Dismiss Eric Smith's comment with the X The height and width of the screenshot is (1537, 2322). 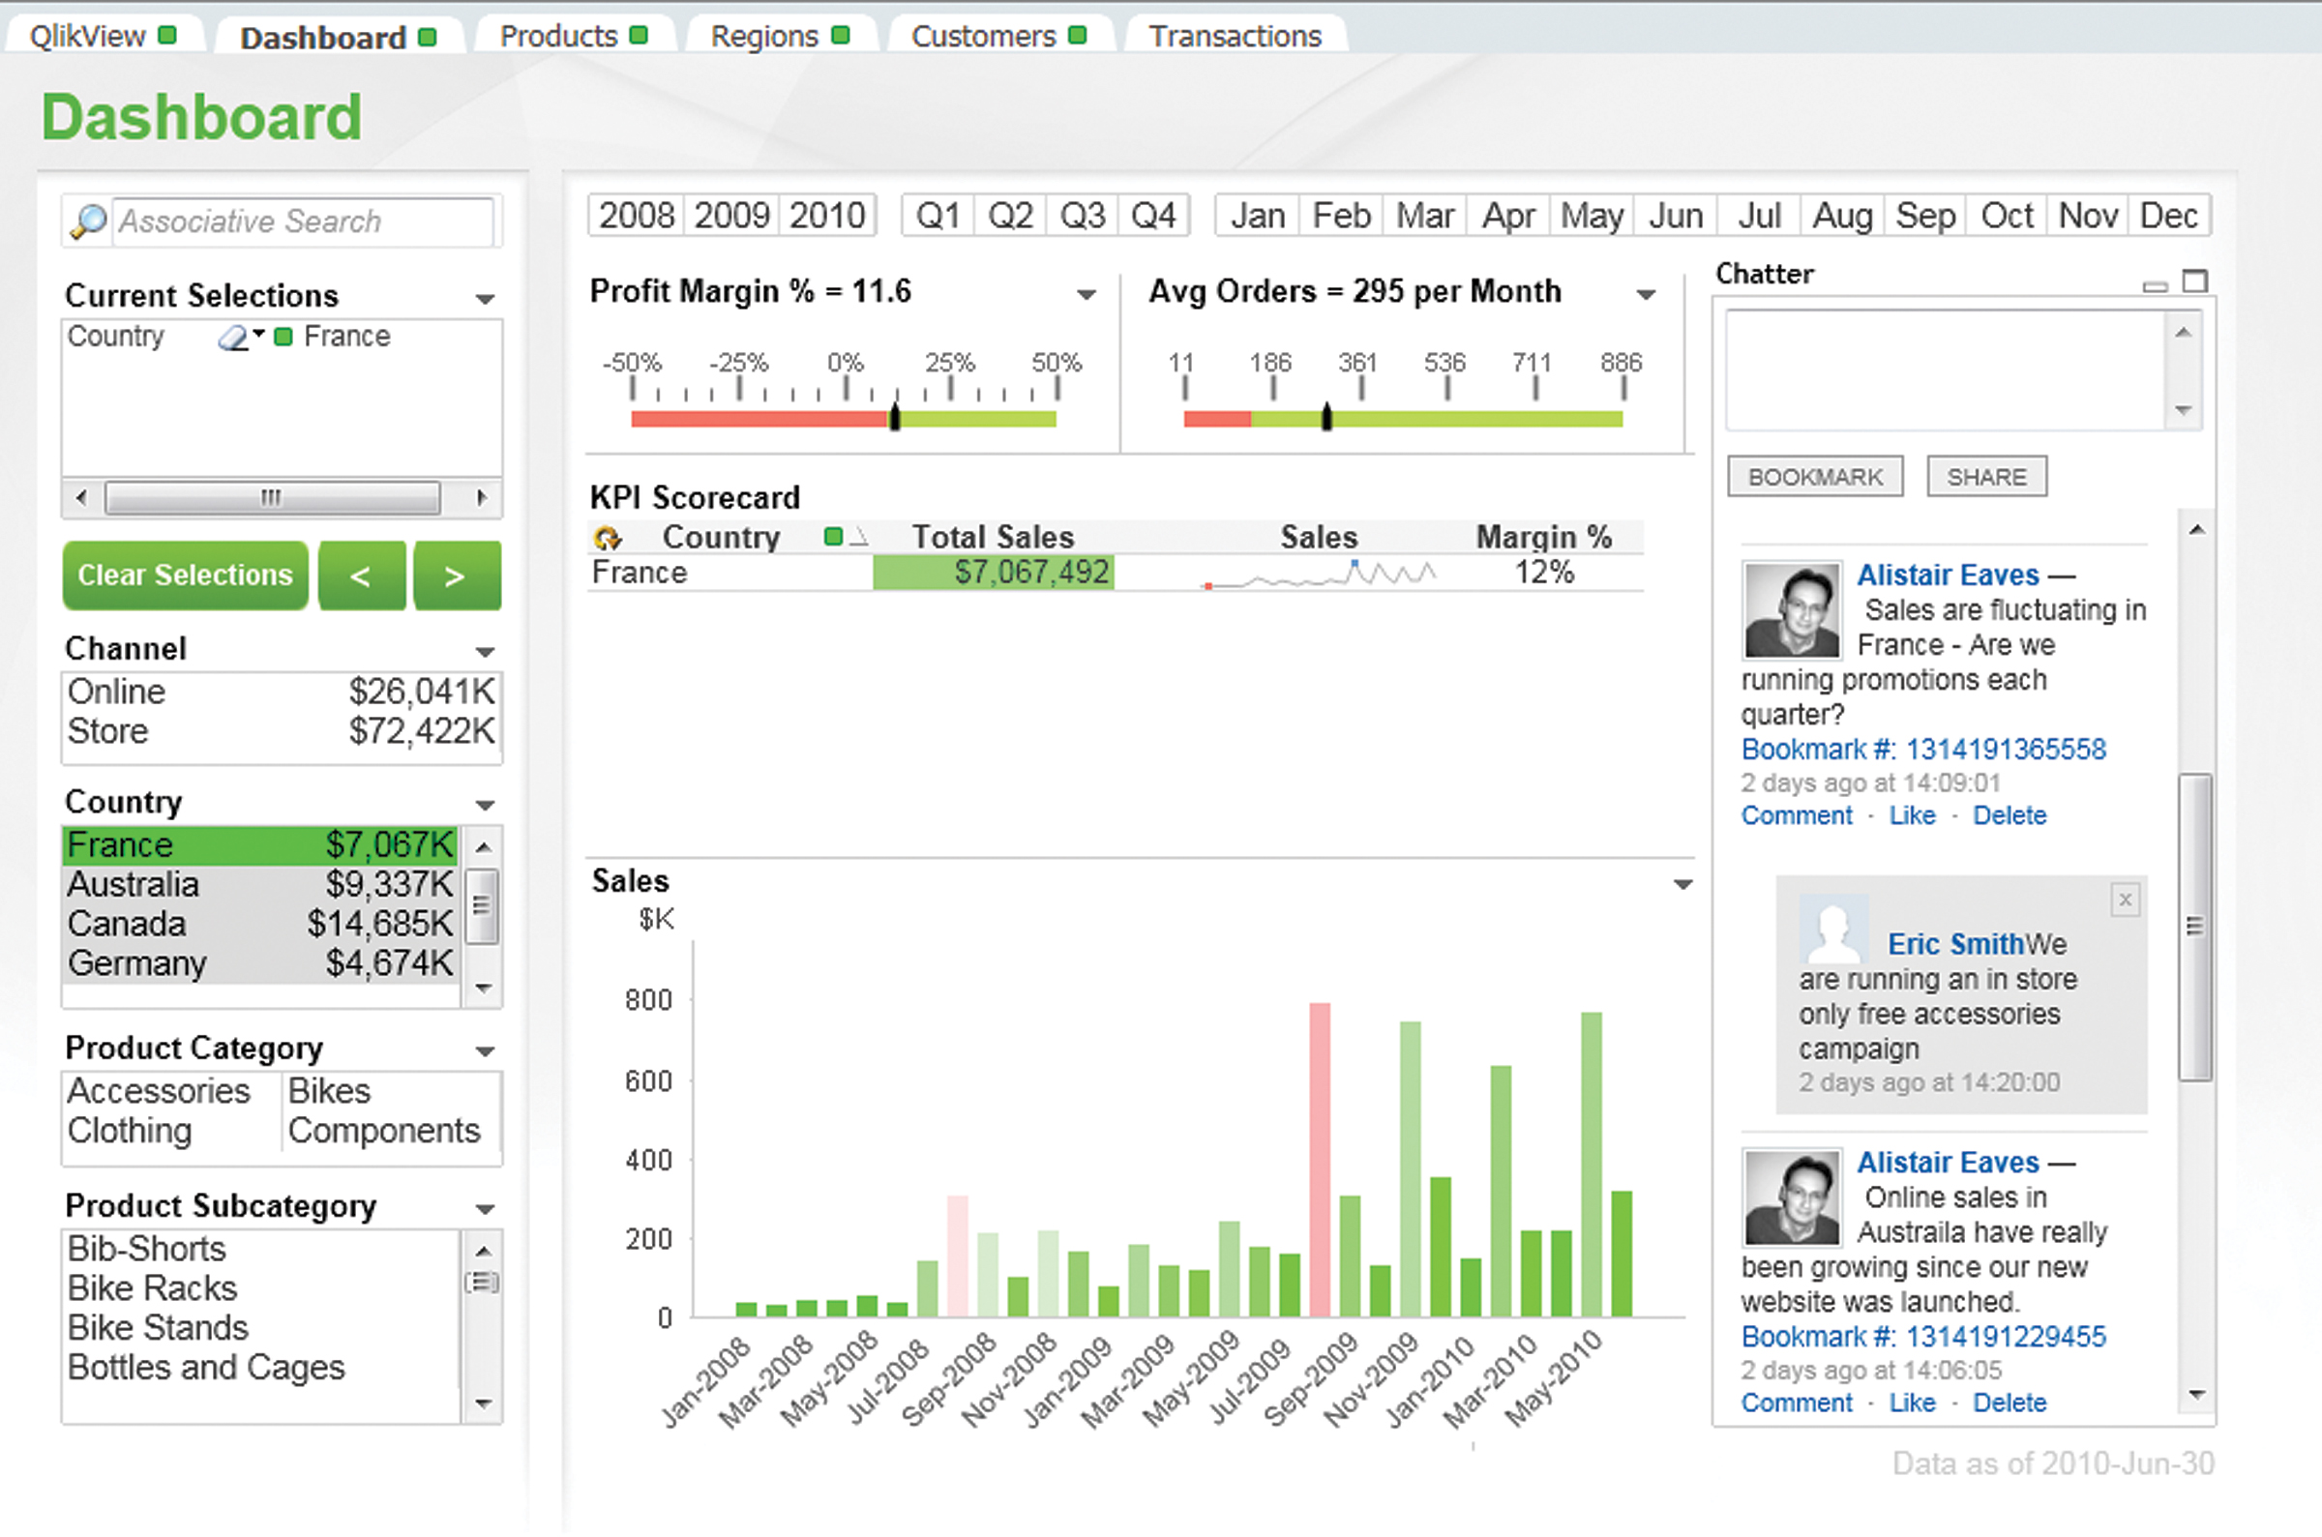click(2125, 900)
